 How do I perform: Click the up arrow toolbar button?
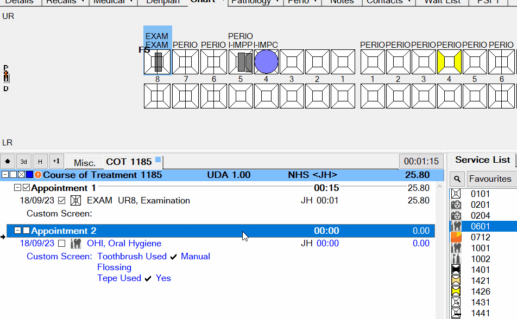click(8, 162)
